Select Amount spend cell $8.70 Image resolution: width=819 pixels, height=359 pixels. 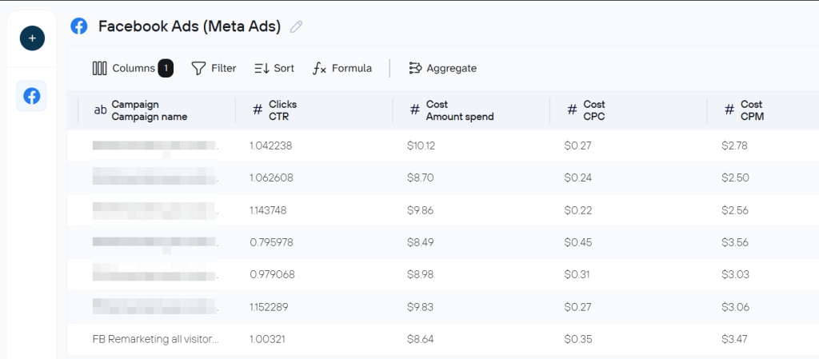click(x=421, y=178)
